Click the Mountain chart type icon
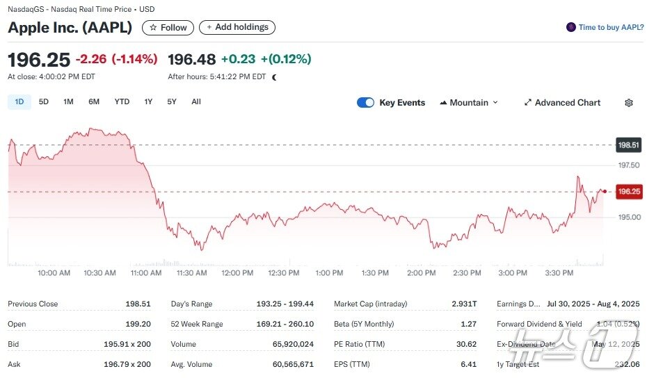Viewport: 647px width, 378px height. pos(443,103)
